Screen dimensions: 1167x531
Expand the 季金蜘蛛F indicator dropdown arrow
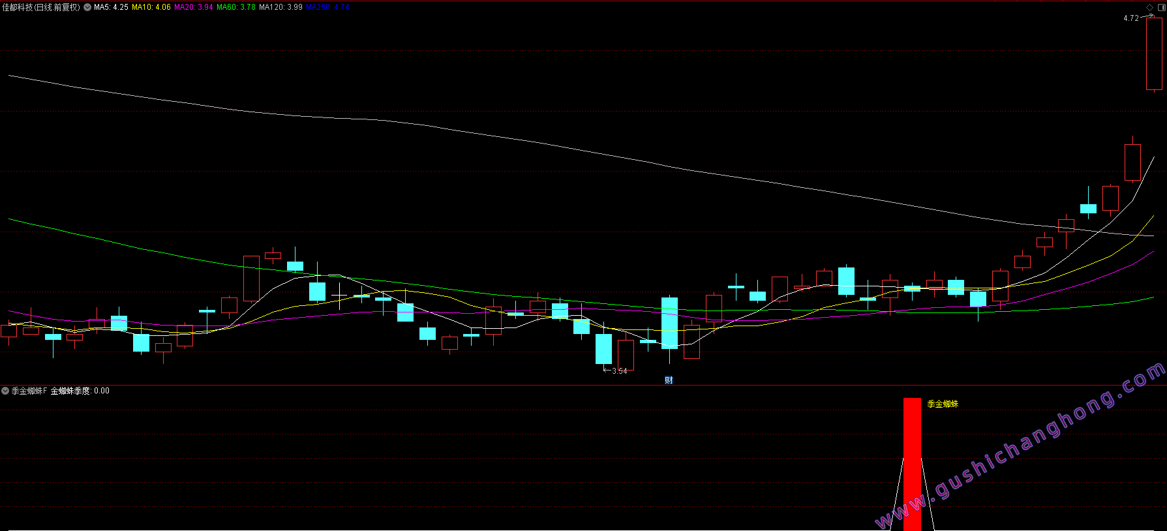(5, 391)
